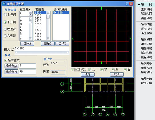Toggle the 右 label checkbox

pyautogui.click(x=125, y=70)
